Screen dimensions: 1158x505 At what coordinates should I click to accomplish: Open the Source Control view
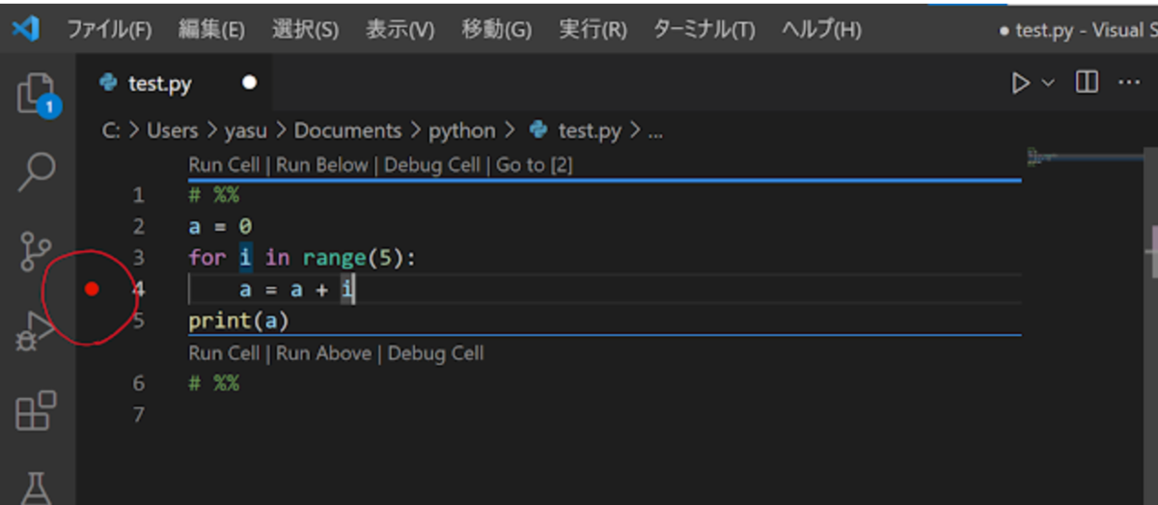37,250
